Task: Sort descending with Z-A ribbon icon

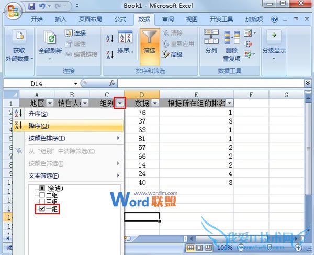Action: coord(110,54)
